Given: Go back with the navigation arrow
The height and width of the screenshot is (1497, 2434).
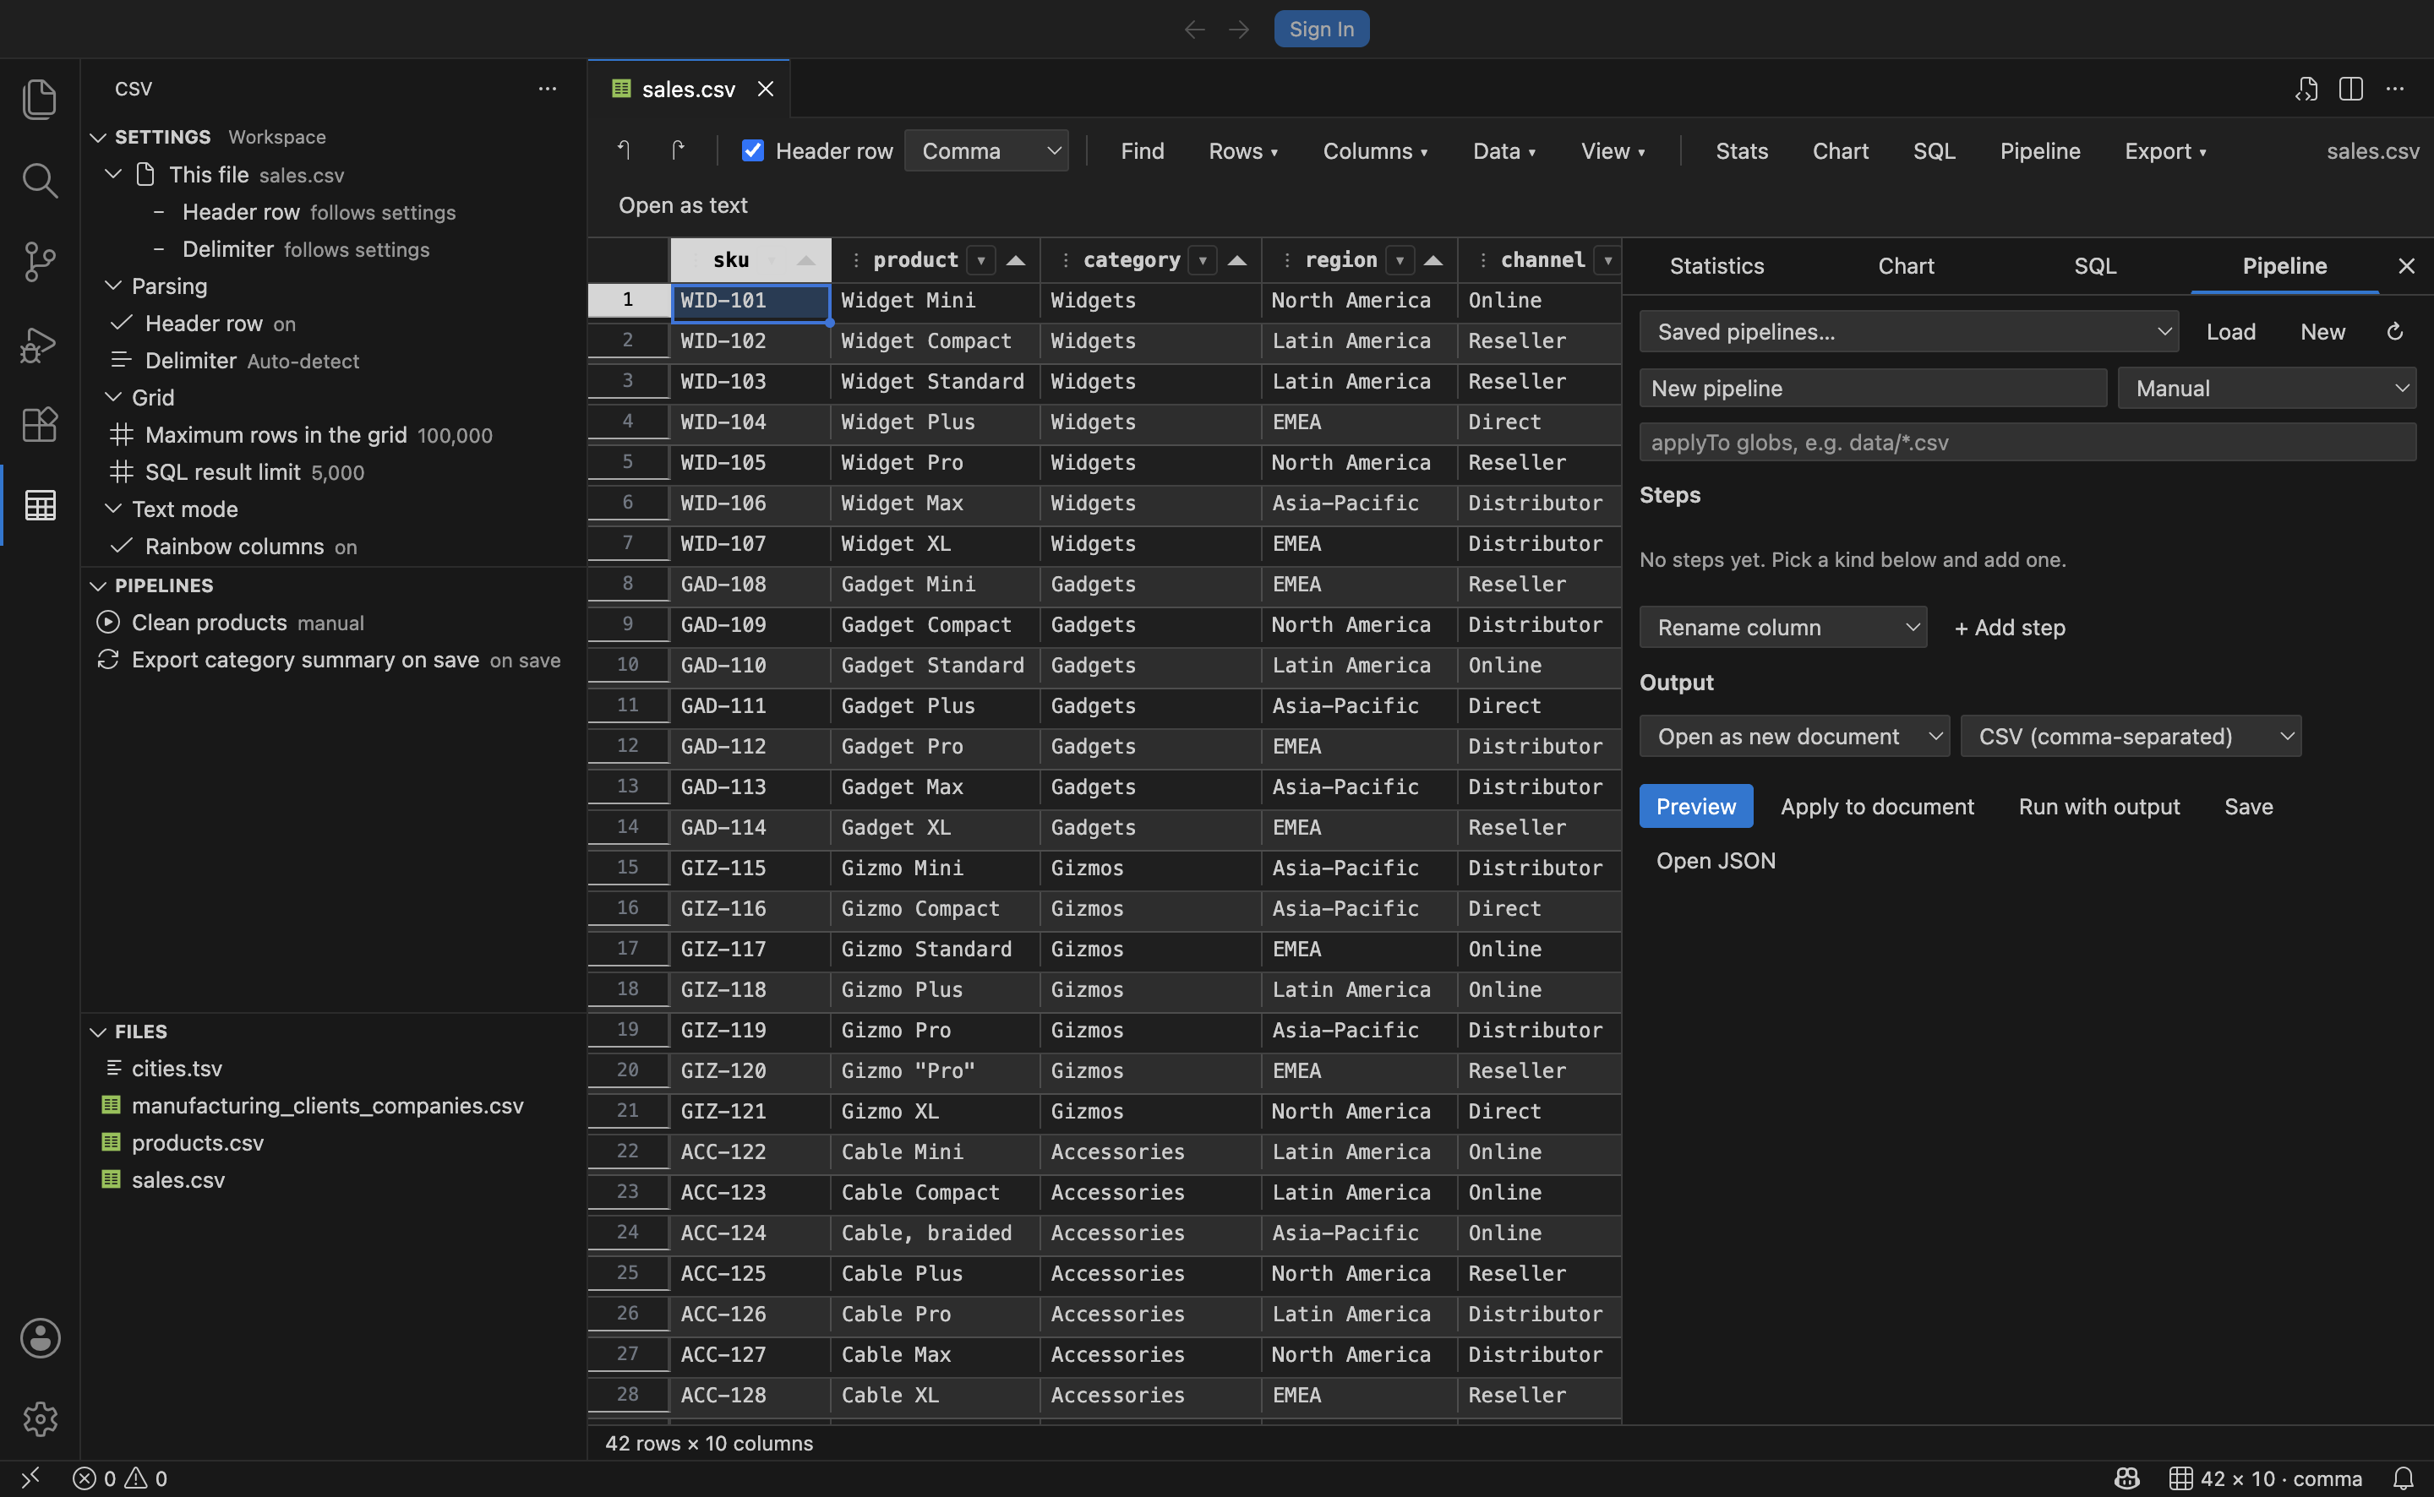Looking at the screenshot, I should [x=1195, y=30].
